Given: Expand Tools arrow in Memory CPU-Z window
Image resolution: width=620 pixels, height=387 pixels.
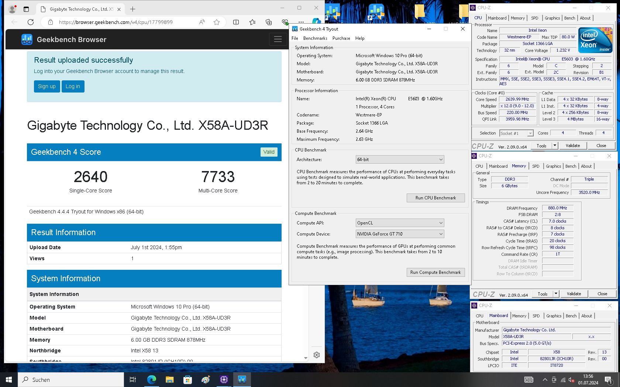Looking at the screenshot, I should pos(555,294).
